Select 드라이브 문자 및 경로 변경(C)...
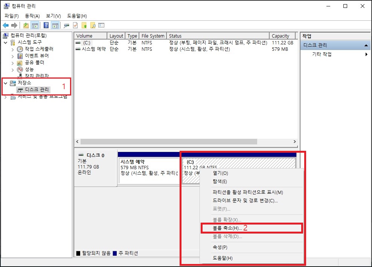 [x=252, y=200]
